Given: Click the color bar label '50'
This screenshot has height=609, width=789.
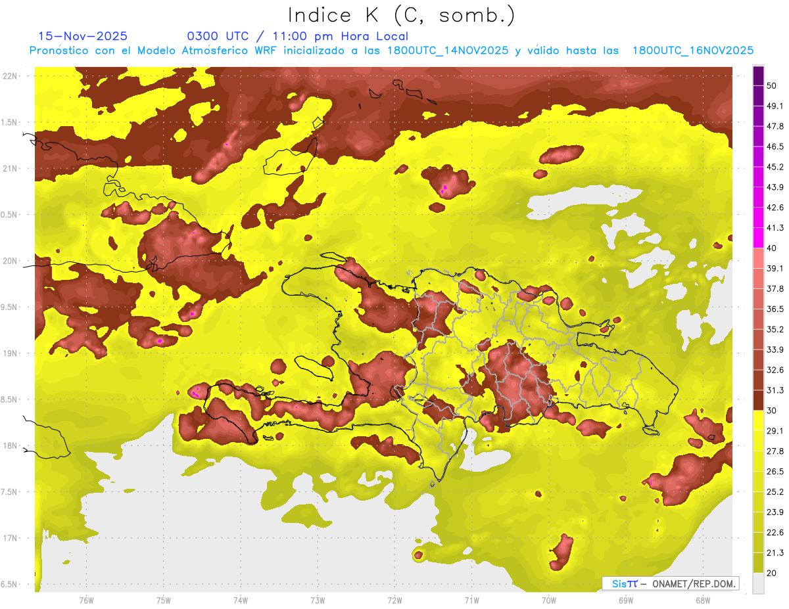Looking at the screenshot, I should point(772,86).
